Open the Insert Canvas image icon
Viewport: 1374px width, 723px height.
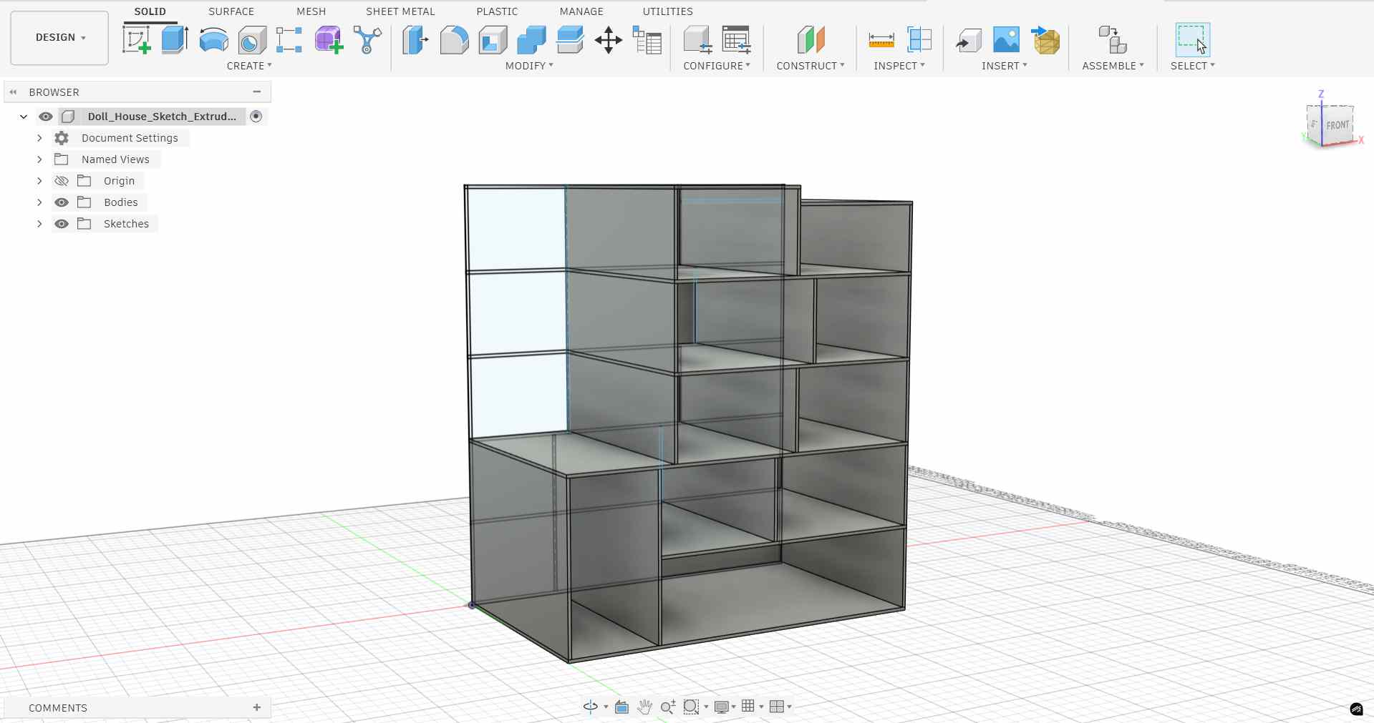click(x=1006, y=41)
